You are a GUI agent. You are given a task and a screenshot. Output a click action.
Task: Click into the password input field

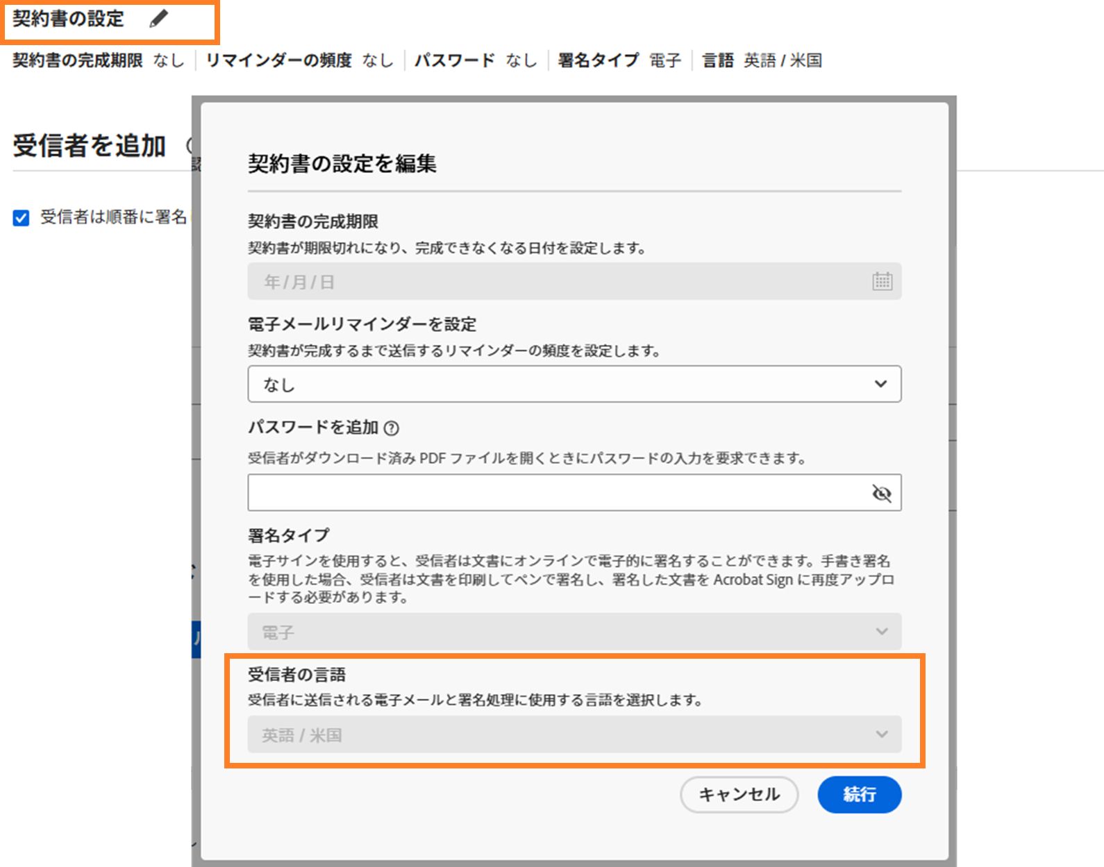(x=574, y=493)
